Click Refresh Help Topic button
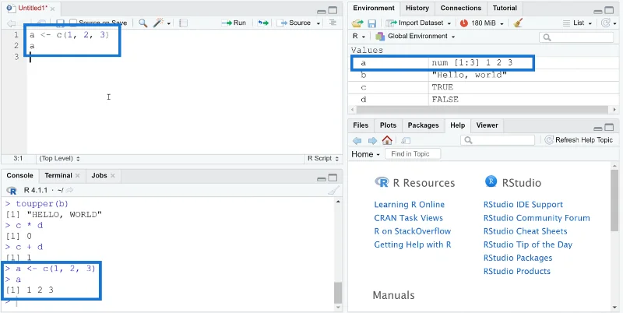Image resolution: width=623 pixels, height=313 pixels. (x=579, y=140)
